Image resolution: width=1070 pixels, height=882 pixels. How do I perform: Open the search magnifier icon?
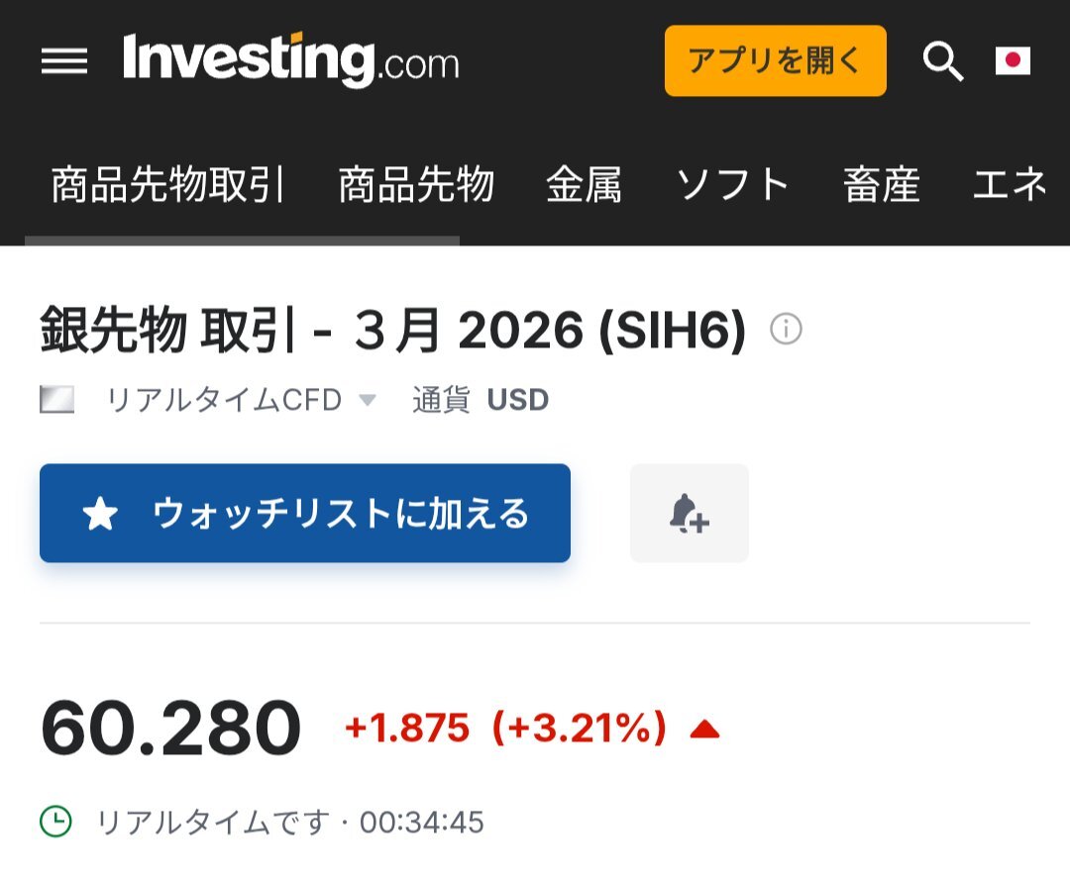[942, 61]
